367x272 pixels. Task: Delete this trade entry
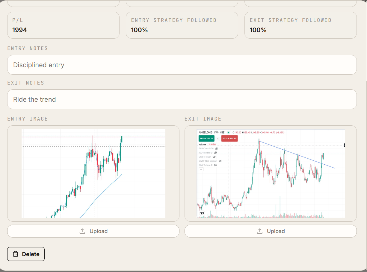click(26, 254)
